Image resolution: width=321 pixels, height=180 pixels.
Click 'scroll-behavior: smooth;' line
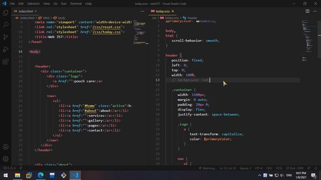(195, 40)
